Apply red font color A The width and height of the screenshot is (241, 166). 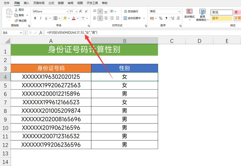74,18
